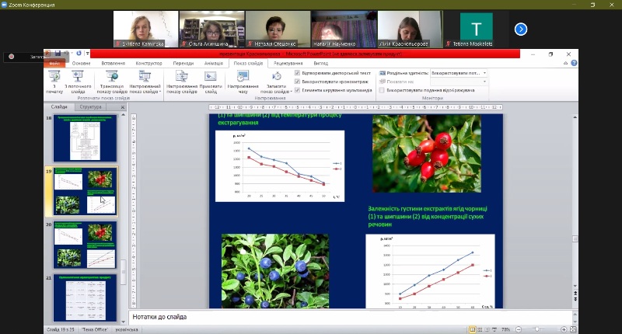Toggle Show Media Controls (Елементи керування мультимедіа) checkbox
Viewport: 622px width, 334px height.
pyautogui.click(x=297, y=90)
